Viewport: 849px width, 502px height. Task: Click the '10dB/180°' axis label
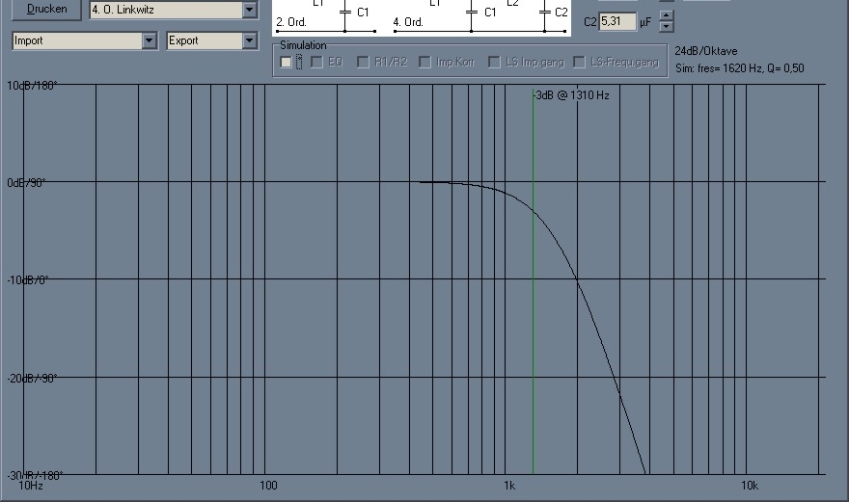point(32,86)
